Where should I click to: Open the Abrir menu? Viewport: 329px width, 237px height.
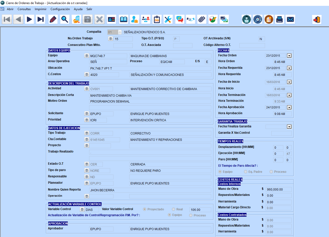coord(10,9)
